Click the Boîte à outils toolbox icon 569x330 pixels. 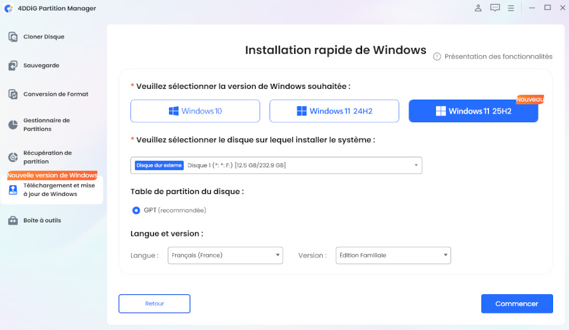[13, 220]
